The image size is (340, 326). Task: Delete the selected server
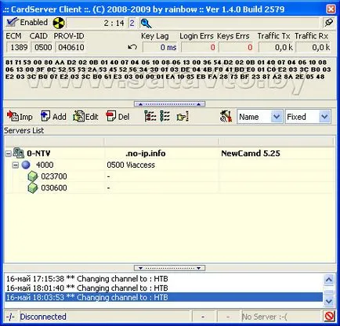118,117
